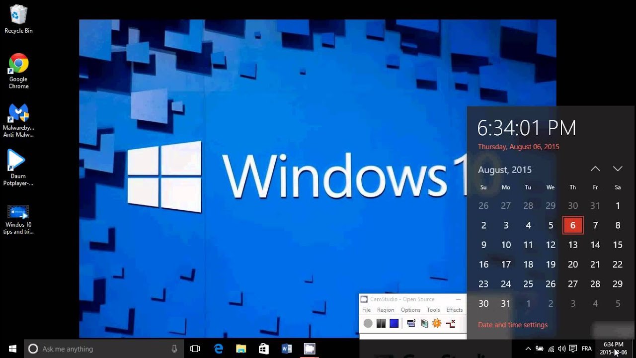Click CamStudio screen annotations sun icon

437,324
